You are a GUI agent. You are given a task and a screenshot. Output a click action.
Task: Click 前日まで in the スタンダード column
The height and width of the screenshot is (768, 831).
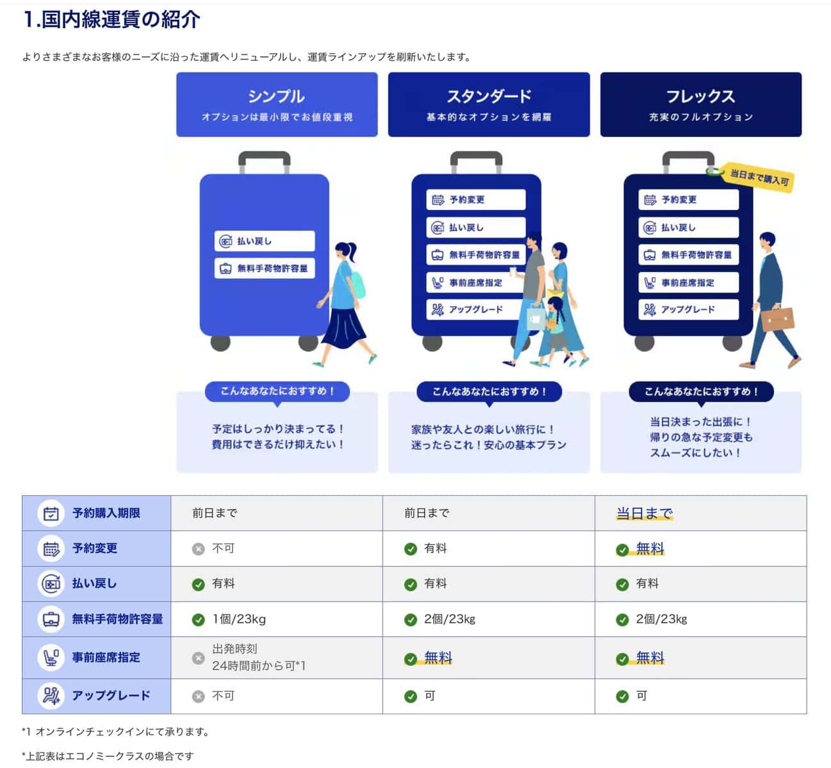coord(427,513)
